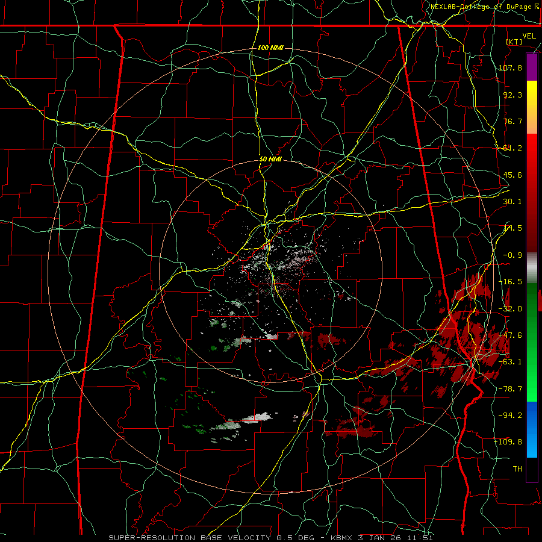Select the -16.5 value on the velocity scale
This screenshot has width=542, height=542.
click(510, 282)
